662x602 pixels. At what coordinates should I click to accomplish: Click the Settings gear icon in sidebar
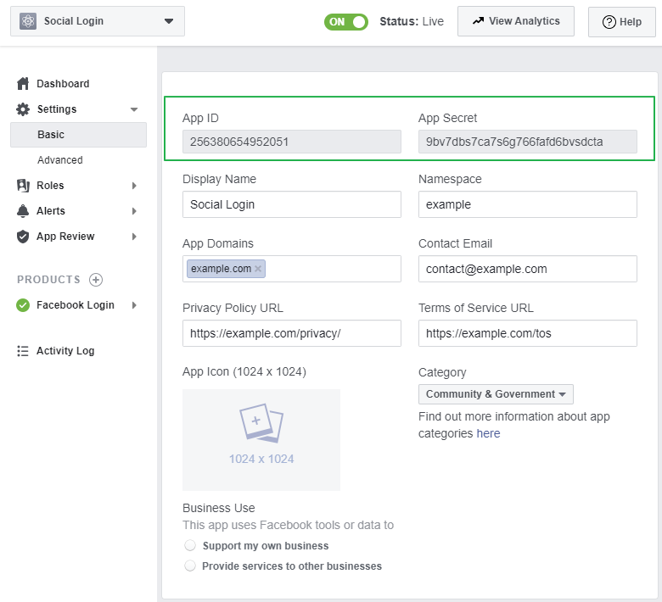[x=23, y=109]
